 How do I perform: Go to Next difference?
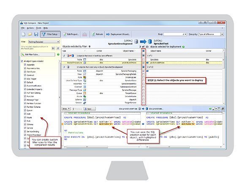90,109
